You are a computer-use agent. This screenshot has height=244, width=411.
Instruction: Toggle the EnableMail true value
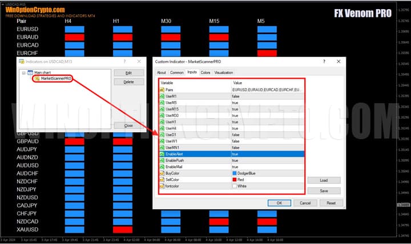[268, 167]
